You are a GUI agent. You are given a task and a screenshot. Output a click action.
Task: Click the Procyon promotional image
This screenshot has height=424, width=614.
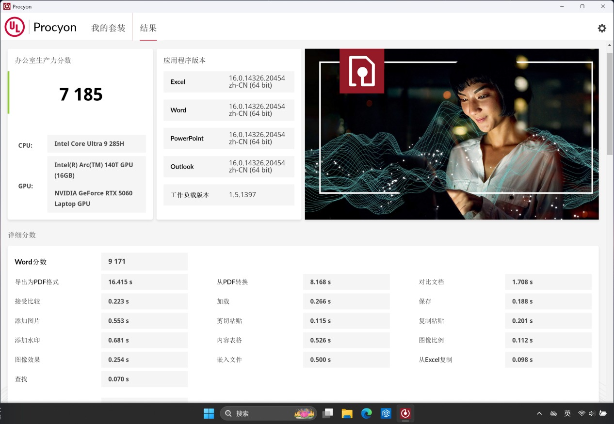pyautogui.click(x=451, y=133)
